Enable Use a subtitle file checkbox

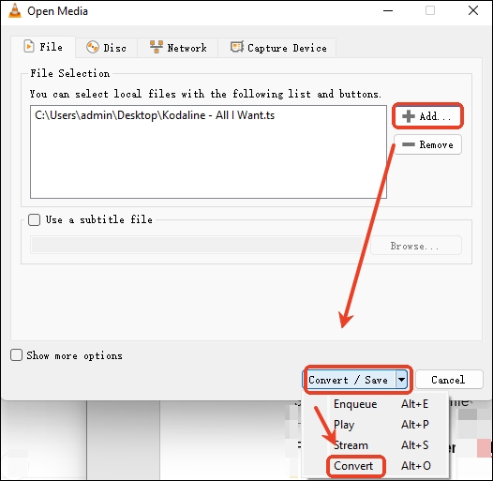[35, 219]
